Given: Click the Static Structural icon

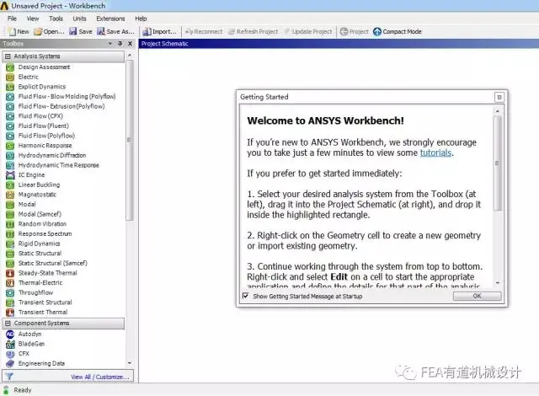Looking at the screenshot, I should tap(10, 254).
